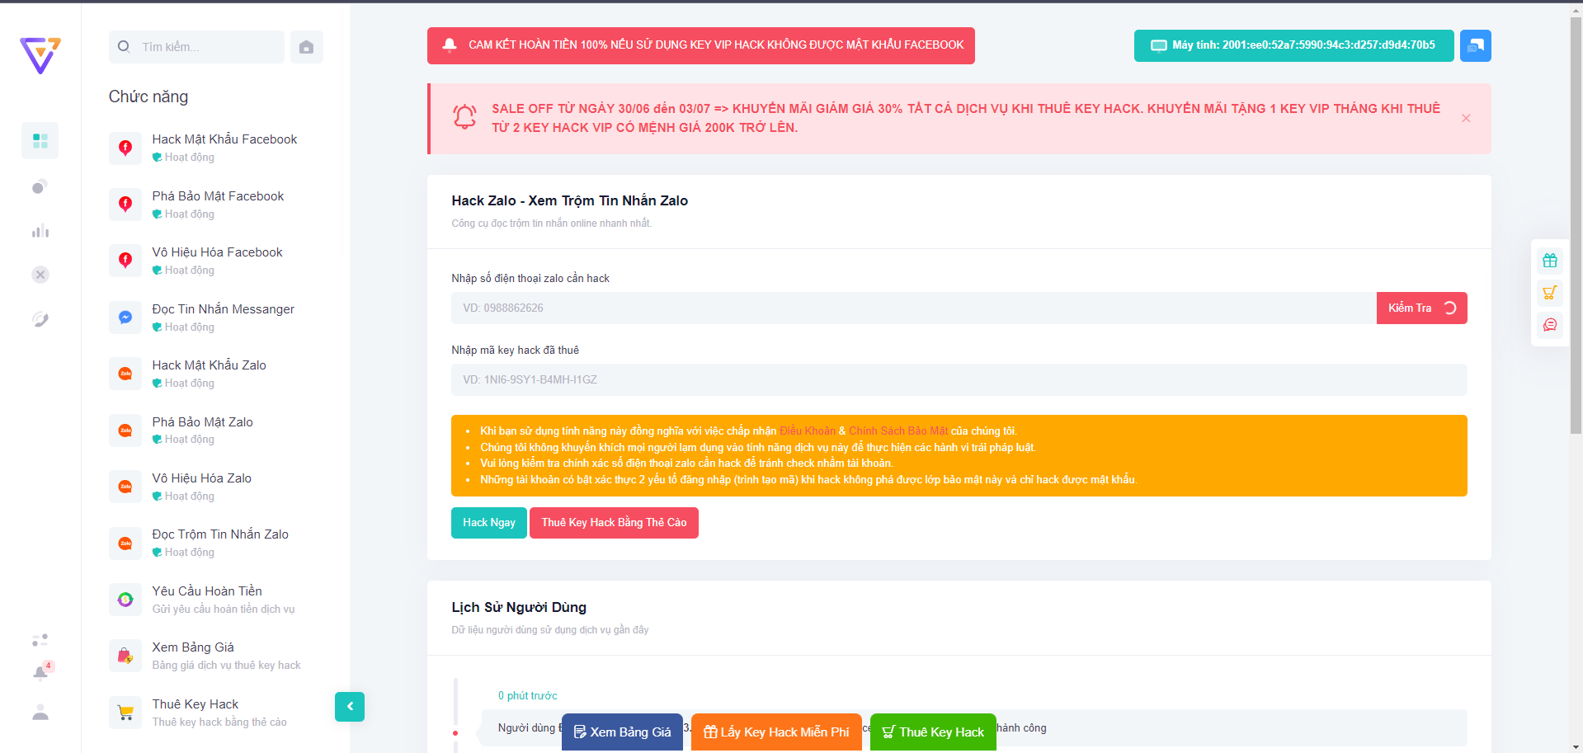Viewport: 1583px width, 753px height.
Task: Click the shopping bag icon for Xem Bảng Giá
Action: click(125, 656)
